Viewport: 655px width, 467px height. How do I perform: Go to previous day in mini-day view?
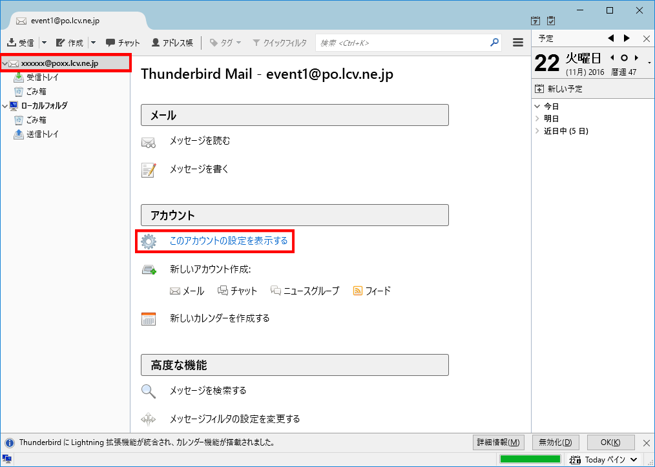pyautogui.click(x=612, y=57)
